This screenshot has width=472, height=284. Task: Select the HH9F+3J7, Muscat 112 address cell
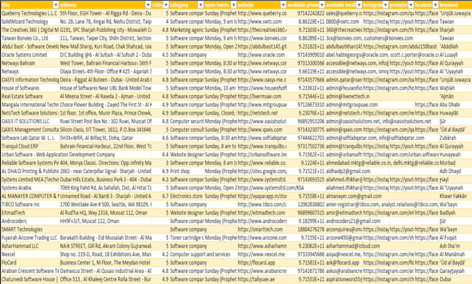point(106,221)
